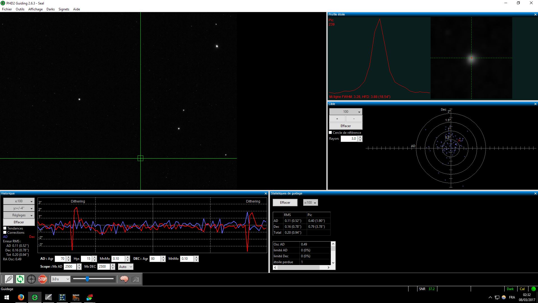
Task: Open the Outils menu
Action: [x=20, y=9]
